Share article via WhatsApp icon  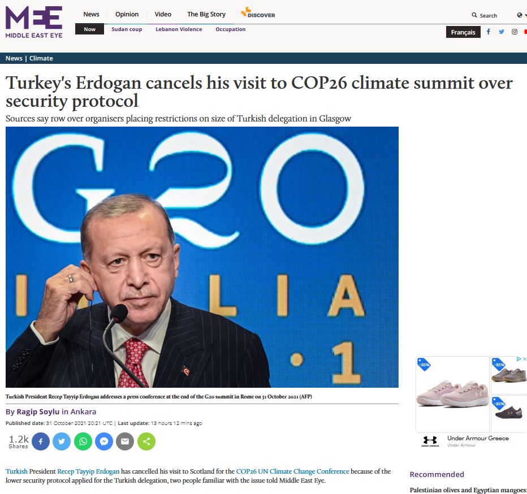pyautogui.click(x=83, y=441)
